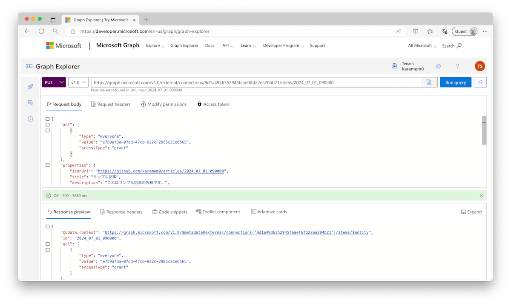Image resolution: width=511 pixels, height=305 pixels.
Task: Click the Run query button
Action: pyautogui.click(x=456, y=82)
